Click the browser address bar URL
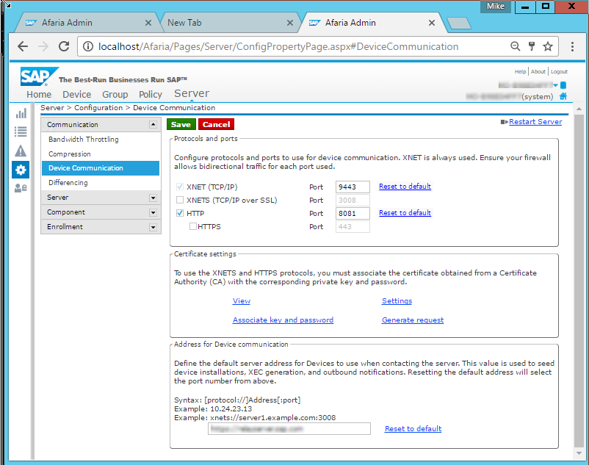 point(278,46)
